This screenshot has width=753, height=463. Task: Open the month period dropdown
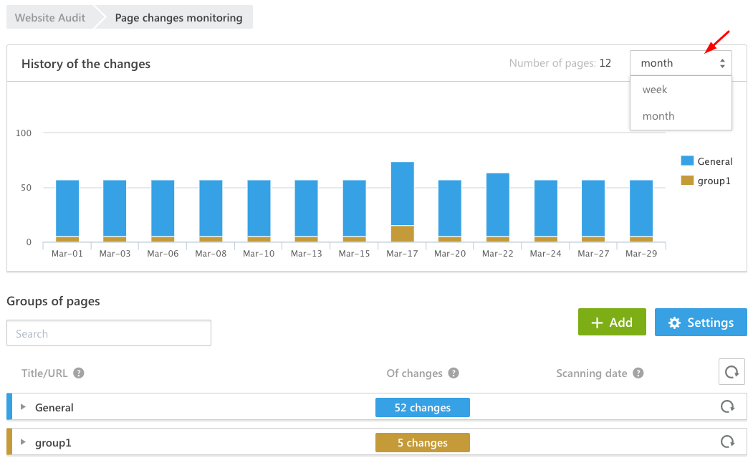click(681, 63)
